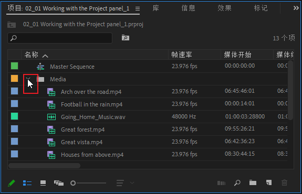Show hidden panel tabs with double chevron

click(296, 8)
